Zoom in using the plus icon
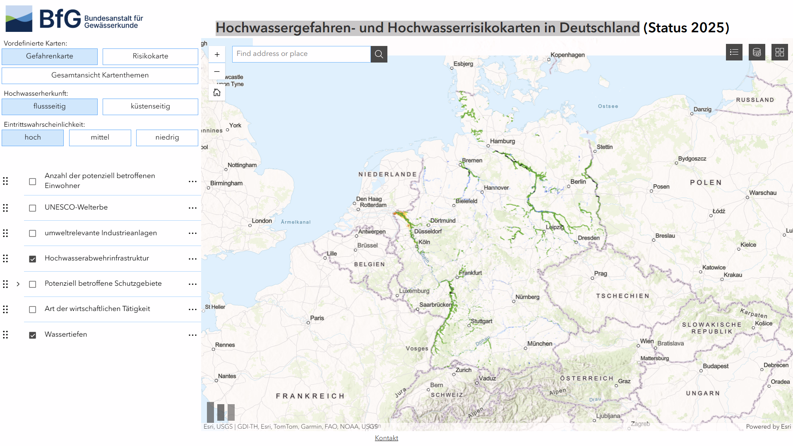793x446 pixels. coord(217,54)
